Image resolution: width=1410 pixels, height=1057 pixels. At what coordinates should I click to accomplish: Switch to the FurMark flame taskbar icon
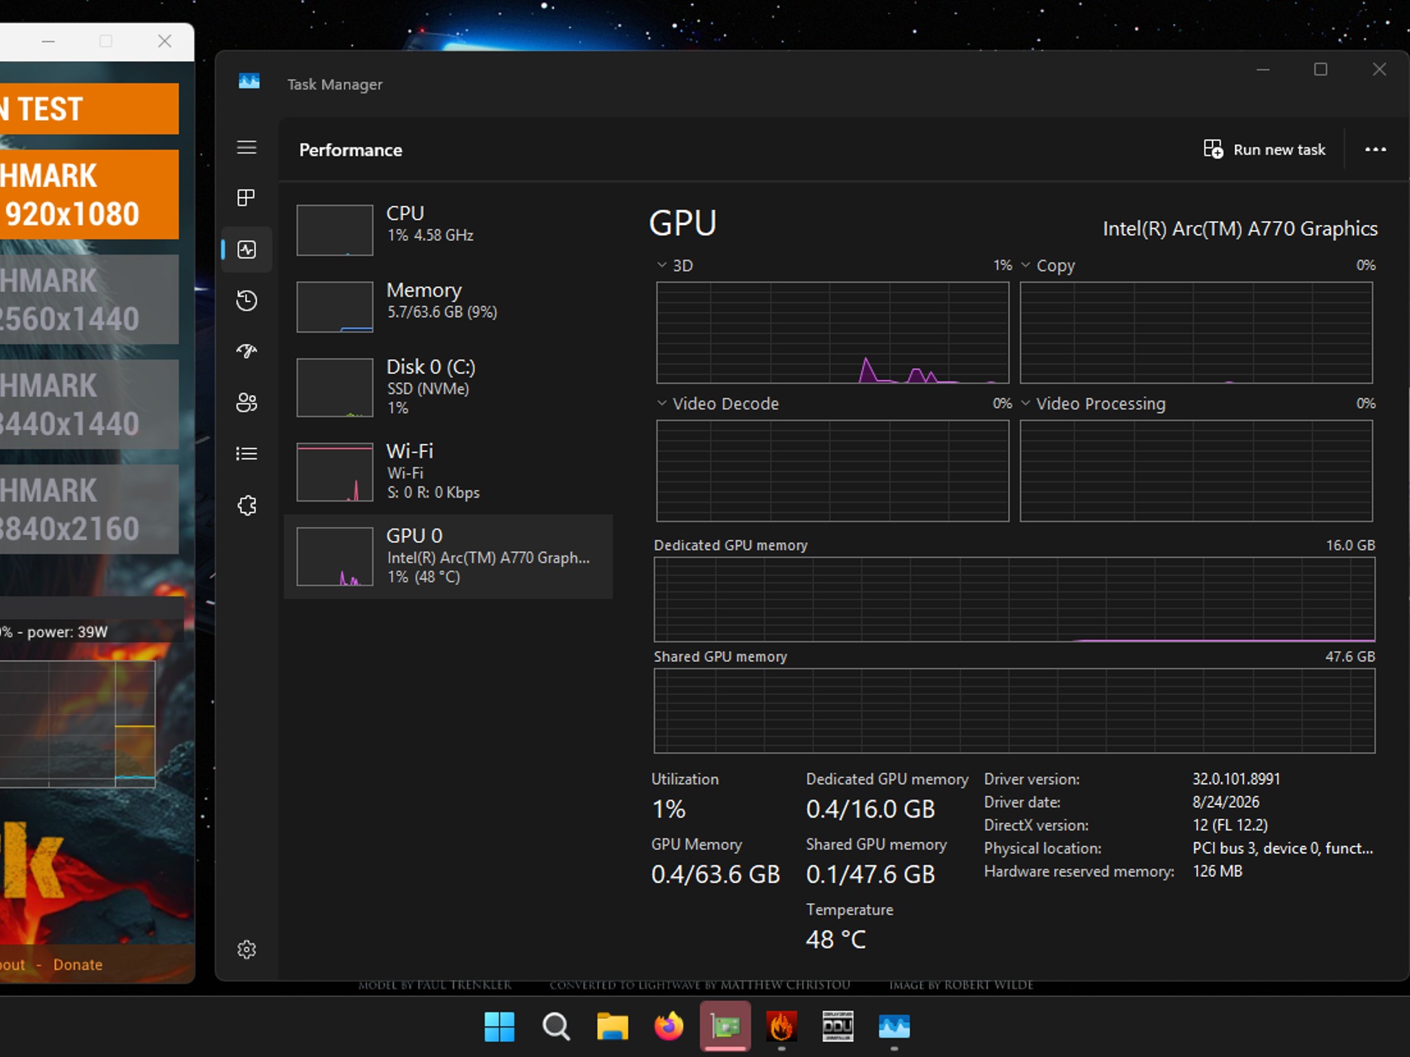tap(781, 1027)
